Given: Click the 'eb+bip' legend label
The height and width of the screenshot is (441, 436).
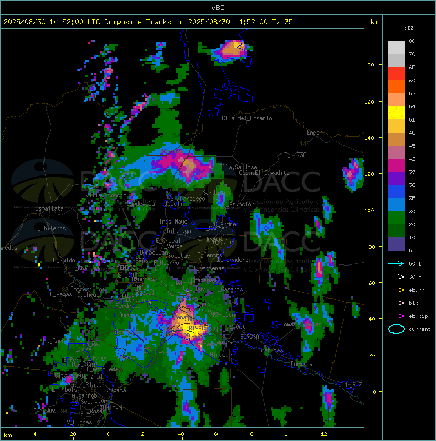Looking at the screenshot, I should pyautogui.click(x=418, y=316).
